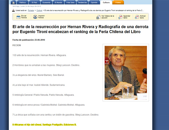This screenshot has height=130, width=169.
Task: Click the Achicar texto icon
Action: pos(137,17)
